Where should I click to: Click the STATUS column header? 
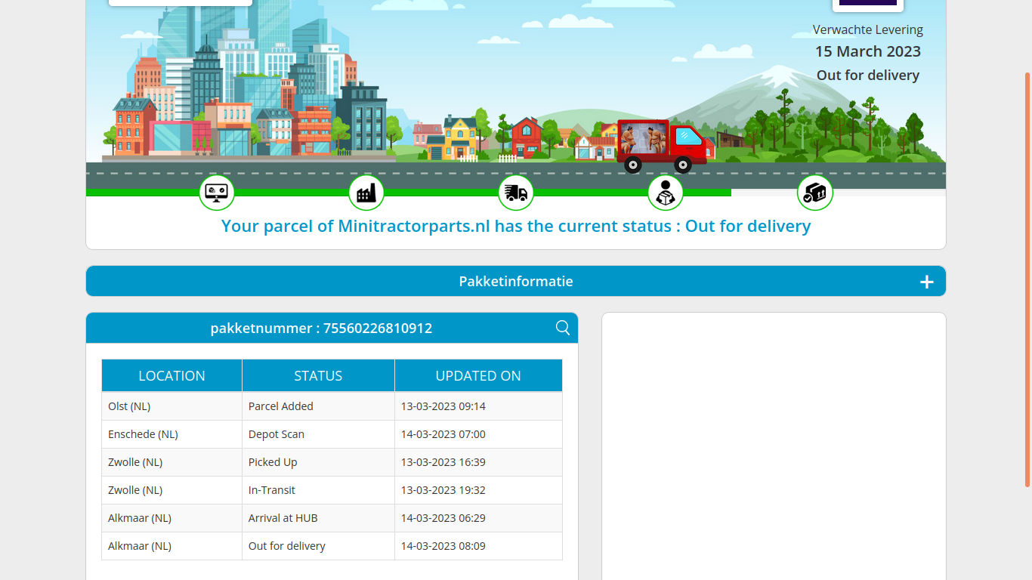(x=318, y=375)
